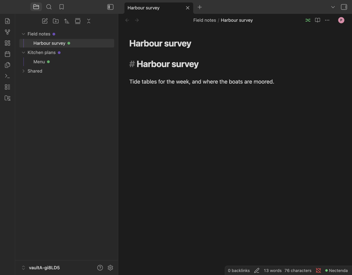The width and height of the screenshot is (352, 275).
Task: Click green dot beside Harbour survey
Action: pos(69,43)
